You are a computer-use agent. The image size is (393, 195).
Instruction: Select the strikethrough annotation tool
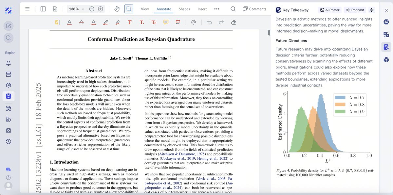click(82, 23)
